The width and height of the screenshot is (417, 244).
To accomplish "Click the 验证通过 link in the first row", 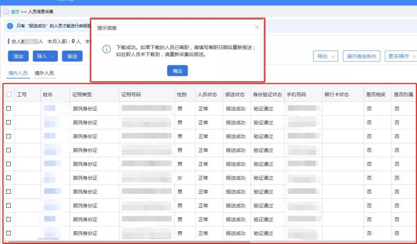I will [263, 108].
